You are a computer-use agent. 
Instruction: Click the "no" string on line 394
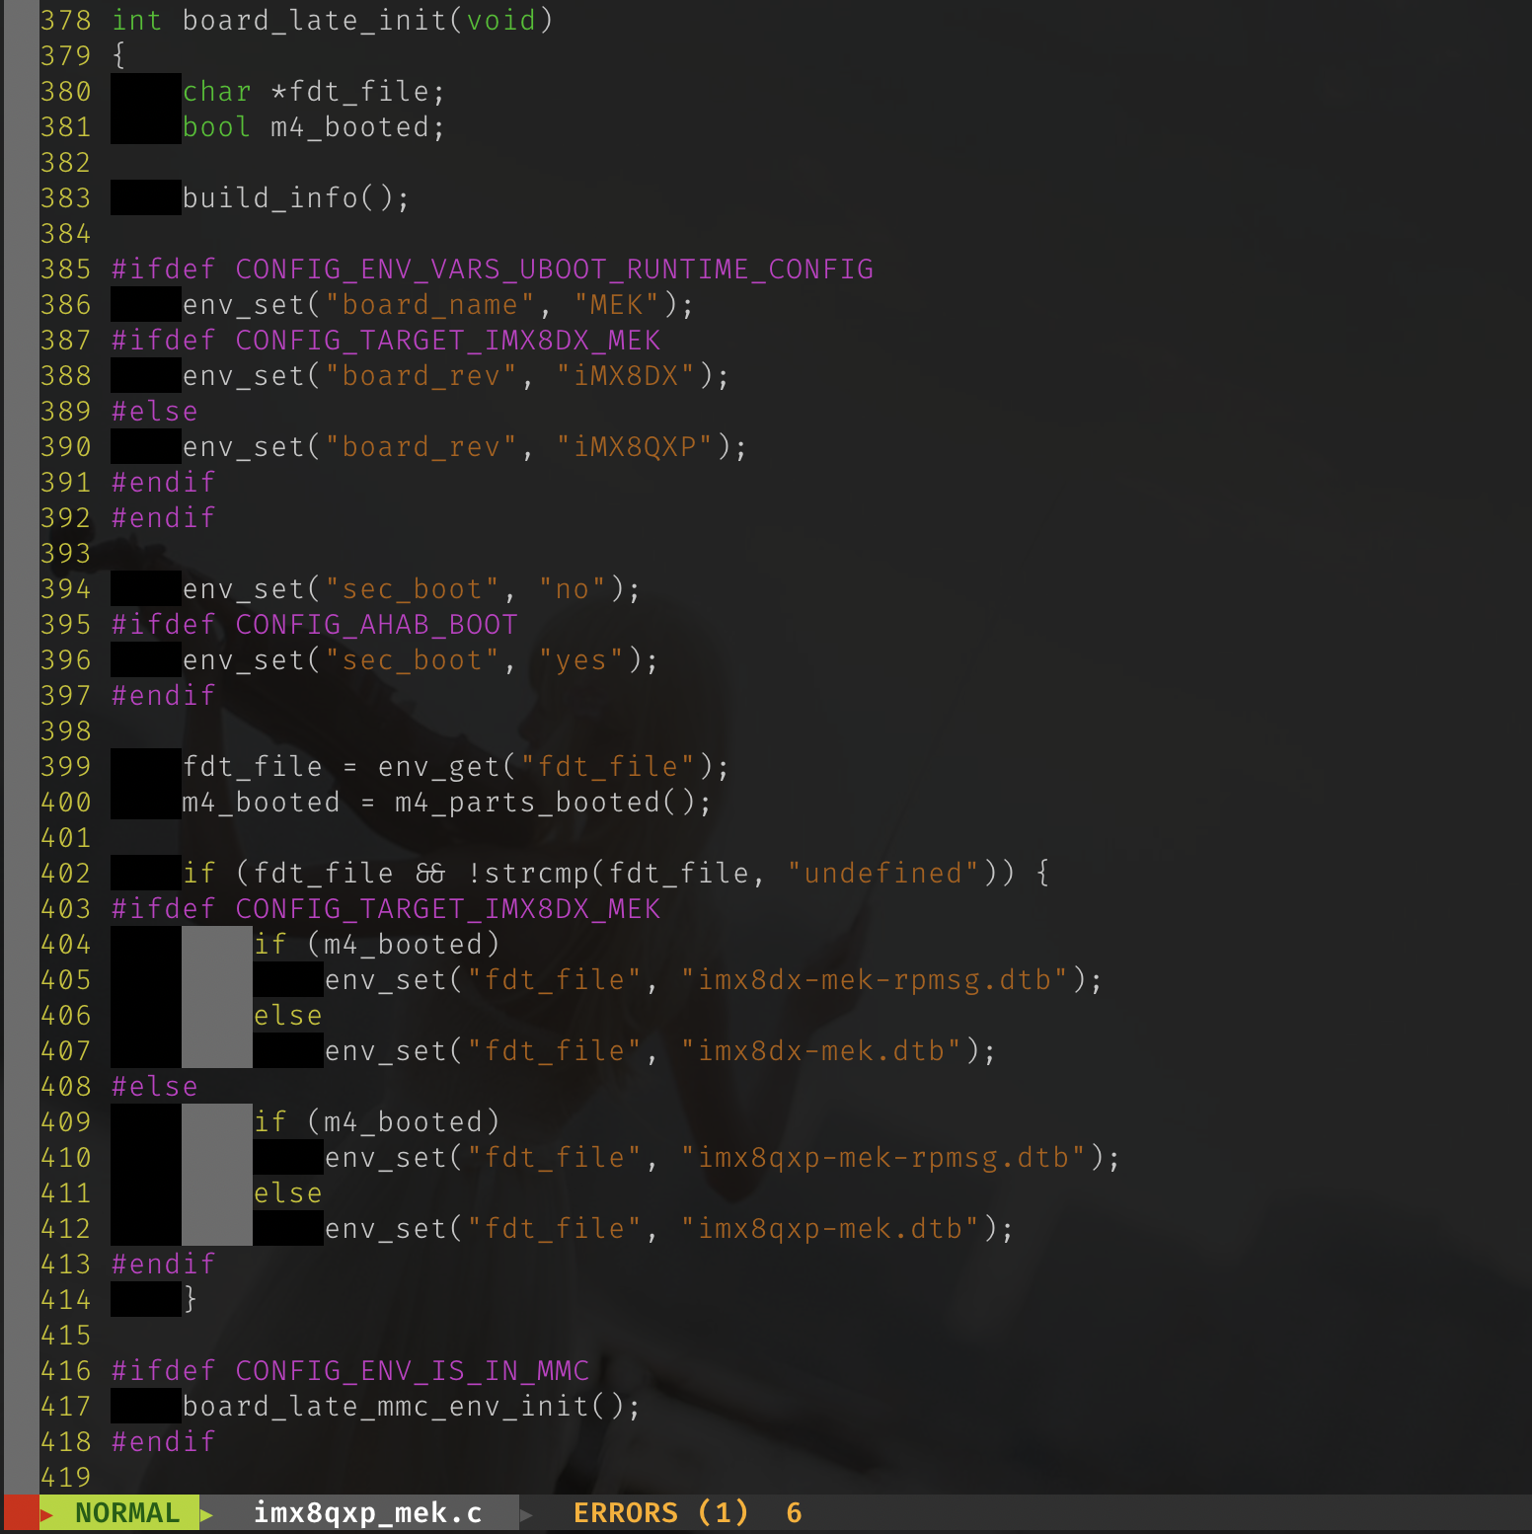pyautogui.click(x=573, y=588)
